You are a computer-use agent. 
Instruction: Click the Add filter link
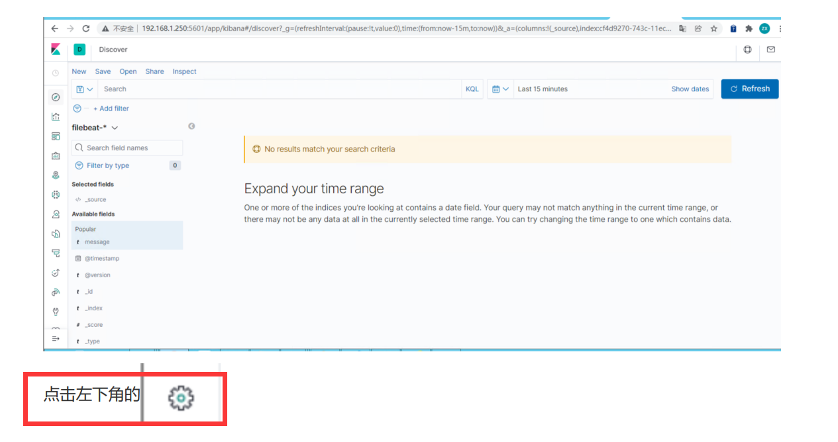pos(111,109)
